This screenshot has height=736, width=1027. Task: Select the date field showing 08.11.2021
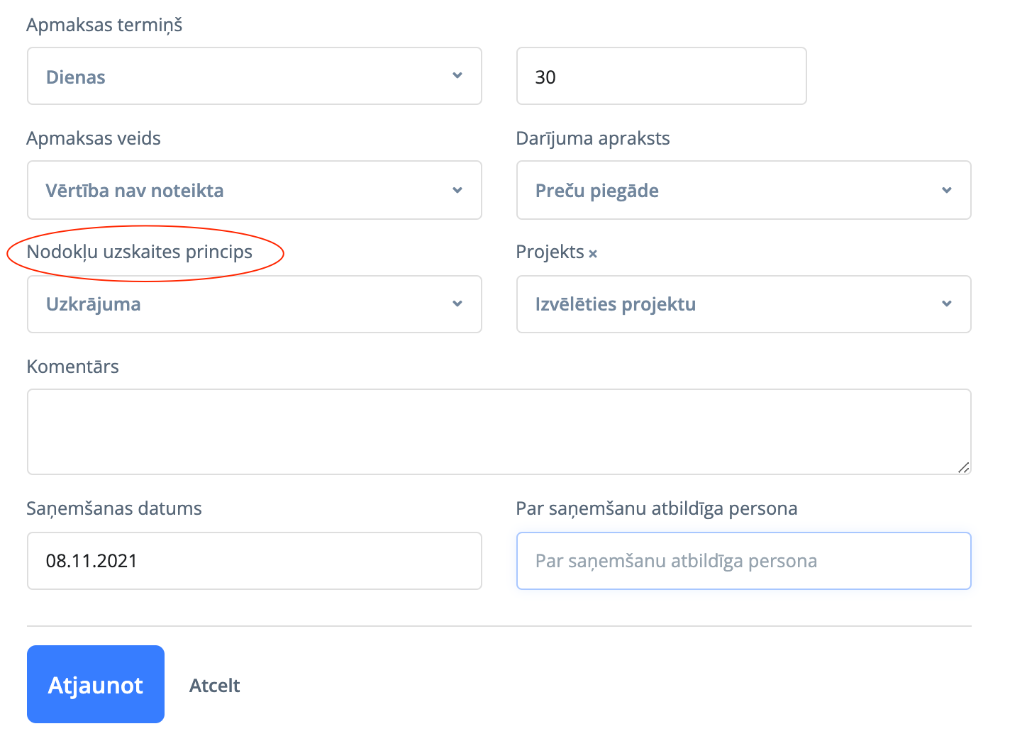pyautogui.click(x=254, y=561)
